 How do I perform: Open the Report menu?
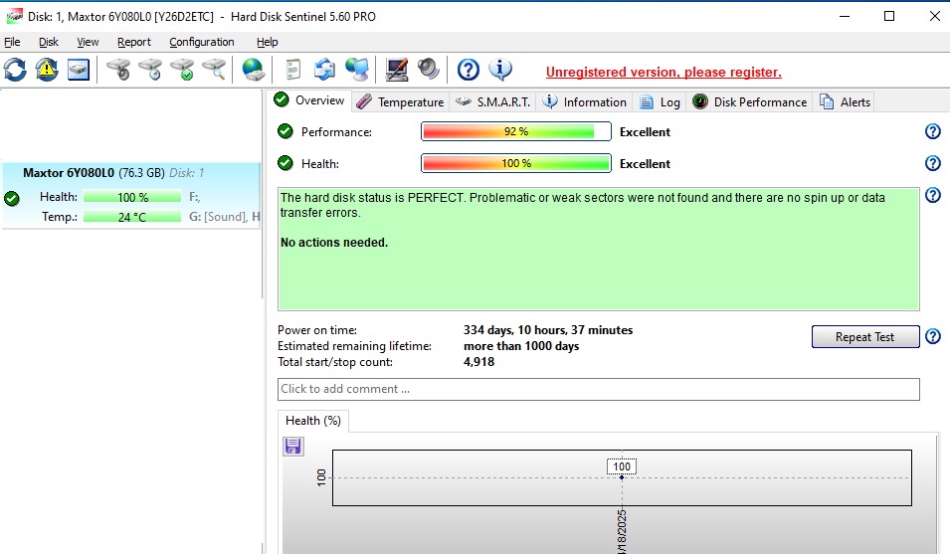(x=134, y=42)
